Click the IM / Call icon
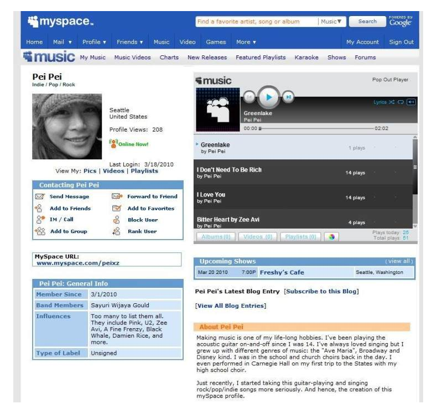The image size is (432, 409). pyautogui.click(x=40, y=219)
